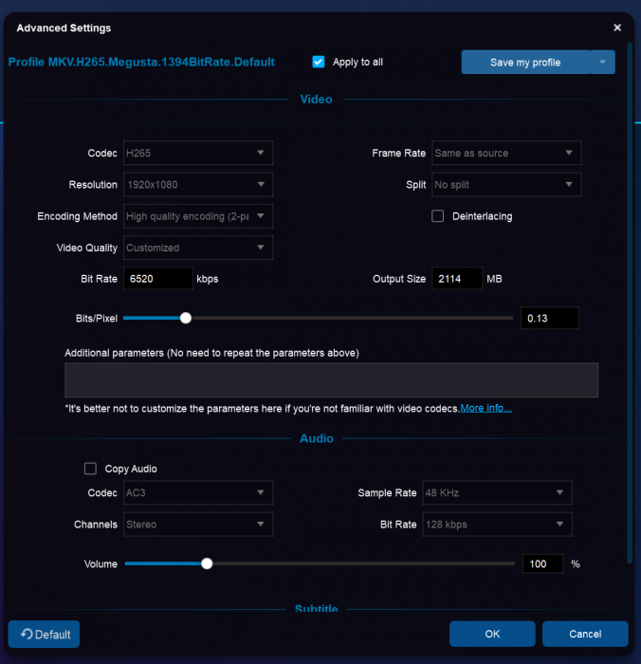This screenshot has height=664, width=641.
Task: Open the Video Quality Customized dropdown
Action: pos(198,248)
